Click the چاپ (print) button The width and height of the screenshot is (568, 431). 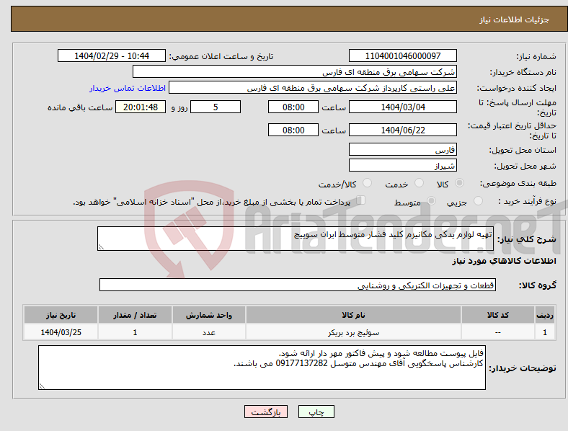tap(316, 412)
